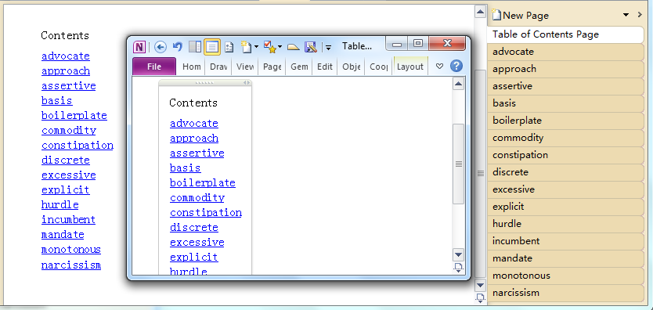Screen dimensions: 653x310
Task: Click the Contents heading on main page
Action: tap(65, 35)
